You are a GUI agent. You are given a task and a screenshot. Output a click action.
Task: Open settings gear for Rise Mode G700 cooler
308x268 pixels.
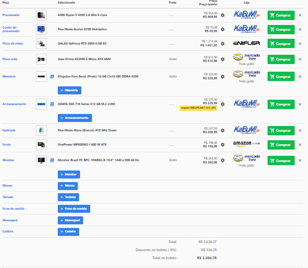pyautogui.click(x=223, y=29)
